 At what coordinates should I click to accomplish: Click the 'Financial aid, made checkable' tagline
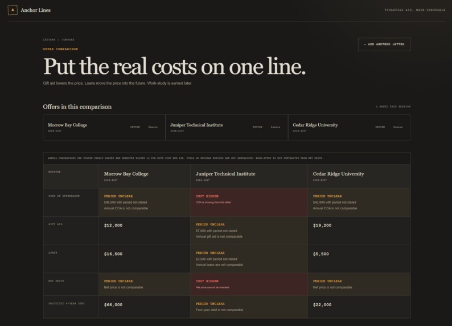(415, 10)
